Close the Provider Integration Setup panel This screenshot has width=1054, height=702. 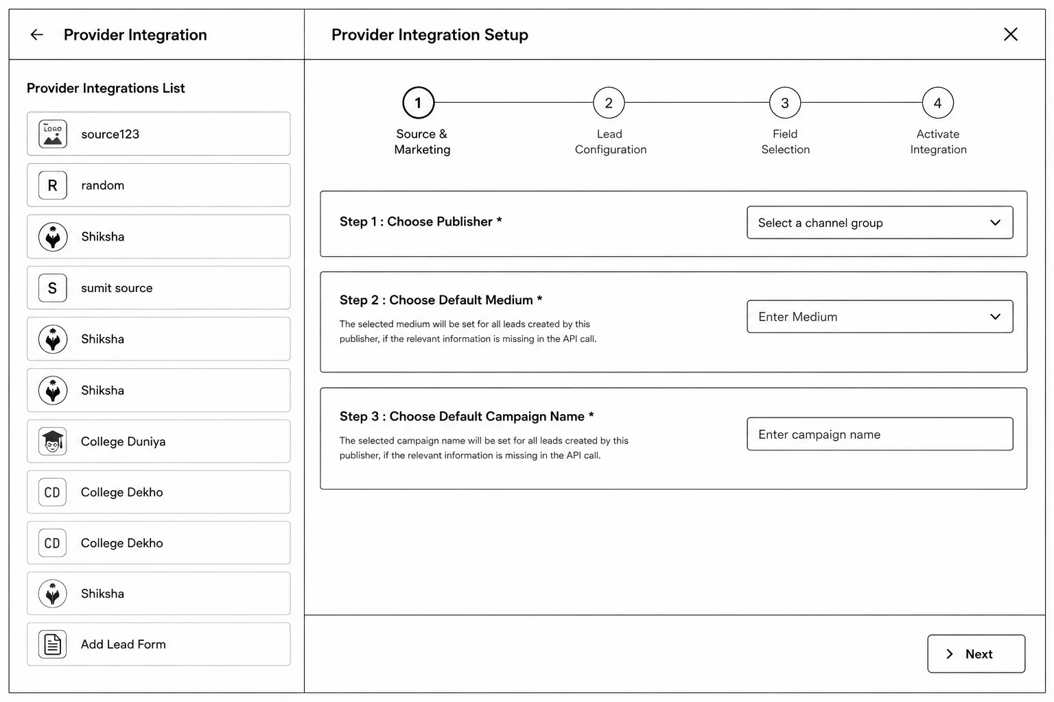(1010, 34)
